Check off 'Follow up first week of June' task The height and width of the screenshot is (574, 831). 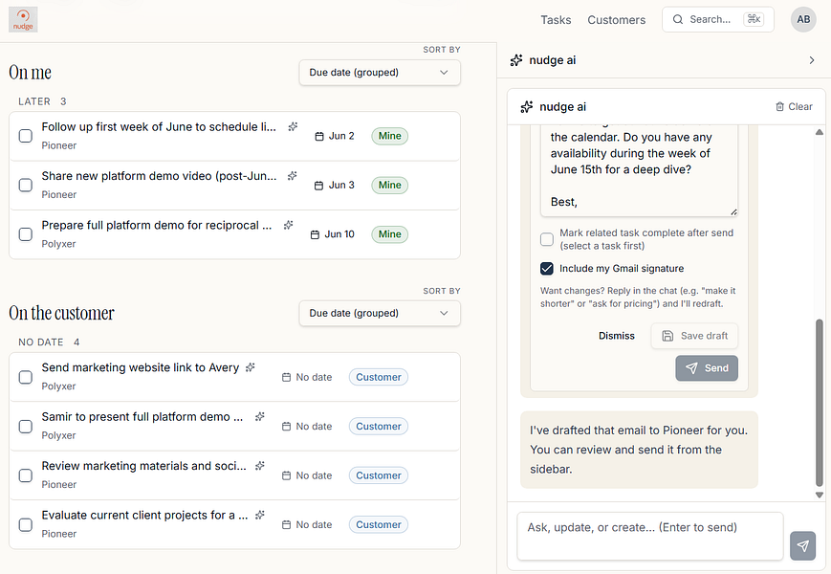click(x=26, y=136)
